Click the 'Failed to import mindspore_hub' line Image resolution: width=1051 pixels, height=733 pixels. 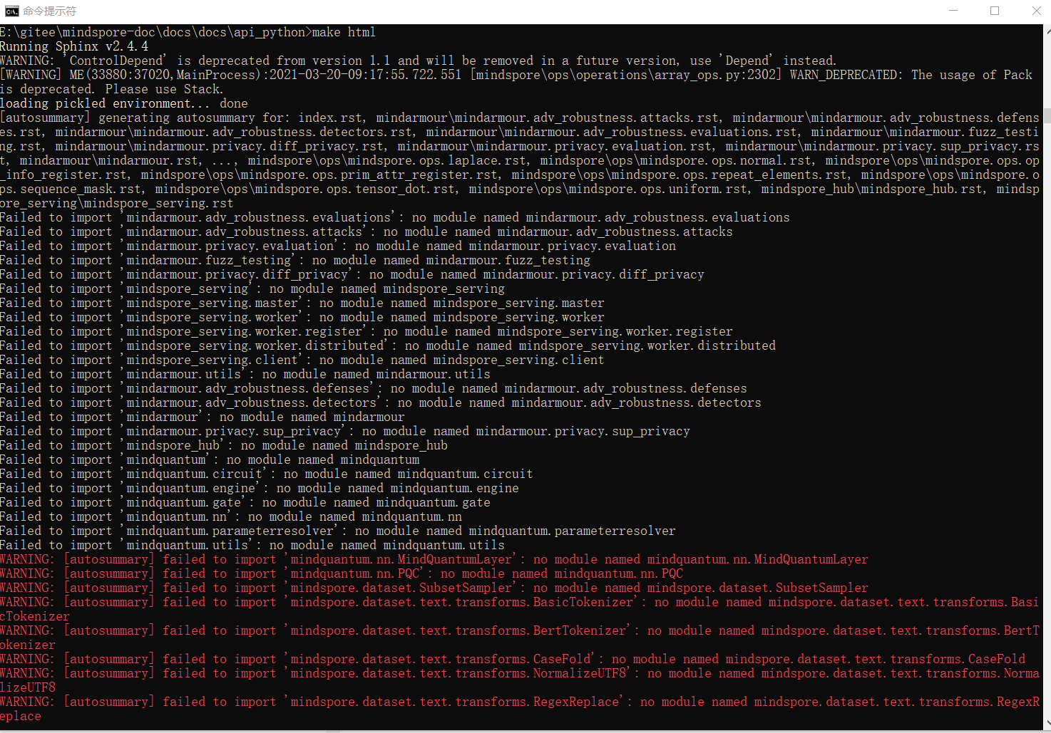[224, 445]
